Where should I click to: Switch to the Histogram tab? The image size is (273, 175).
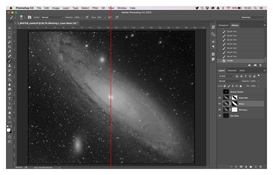click(223, 25)
